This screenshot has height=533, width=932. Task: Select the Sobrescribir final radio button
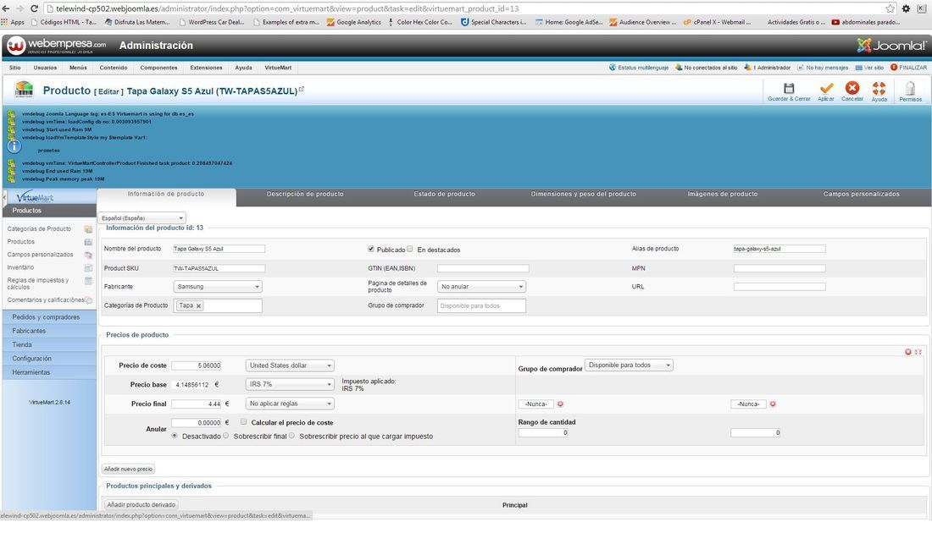pyautogui.click(x=226, y=436)
